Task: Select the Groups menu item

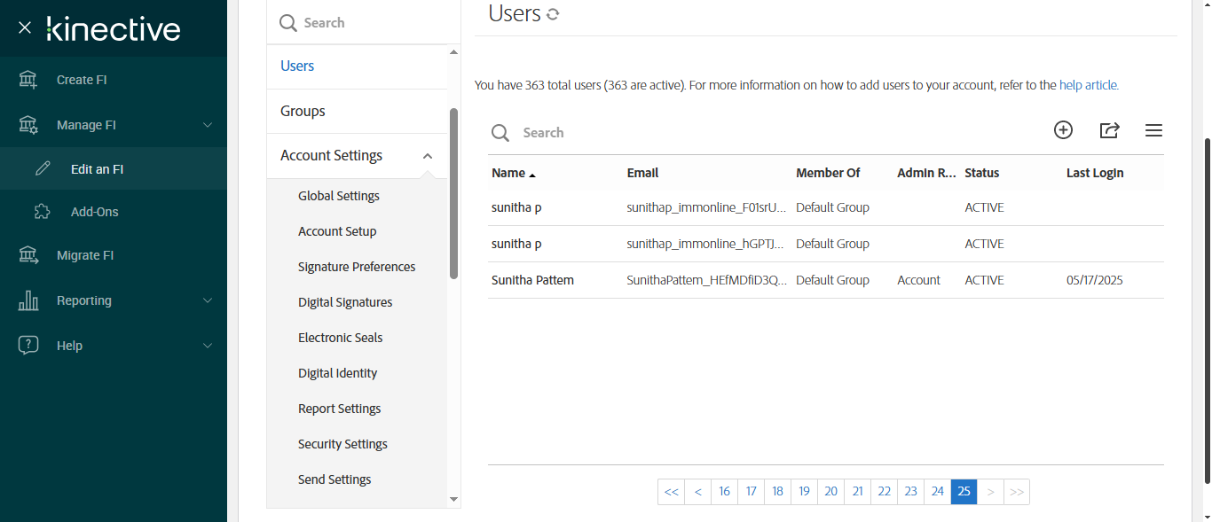Action: 303,111
